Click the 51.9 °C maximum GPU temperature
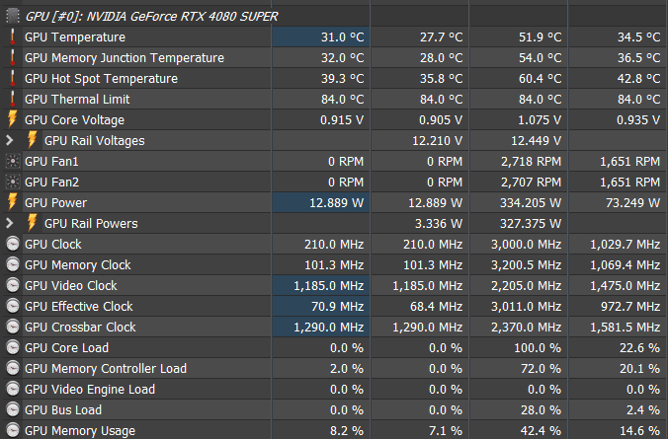The width and height of the screenshot is (668, 439). 540,37
